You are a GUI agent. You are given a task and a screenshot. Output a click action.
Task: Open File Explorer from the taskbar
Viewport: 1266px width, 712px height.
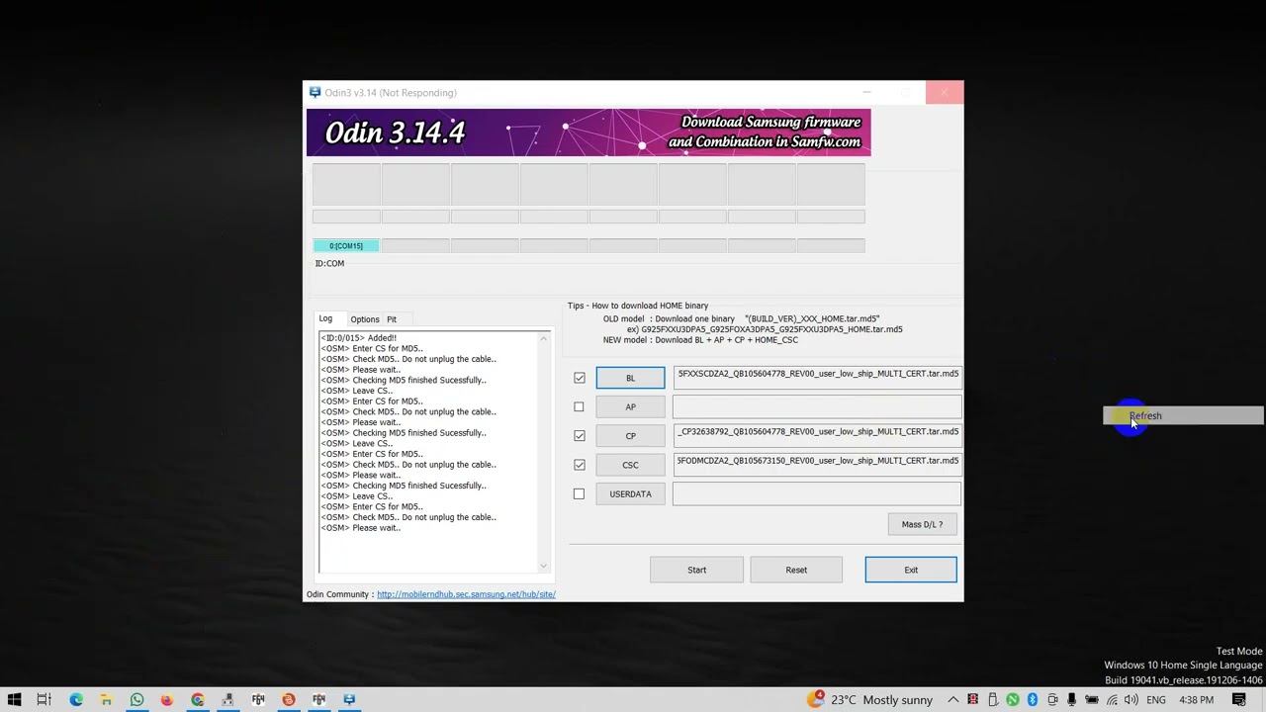tap(106, 699)
